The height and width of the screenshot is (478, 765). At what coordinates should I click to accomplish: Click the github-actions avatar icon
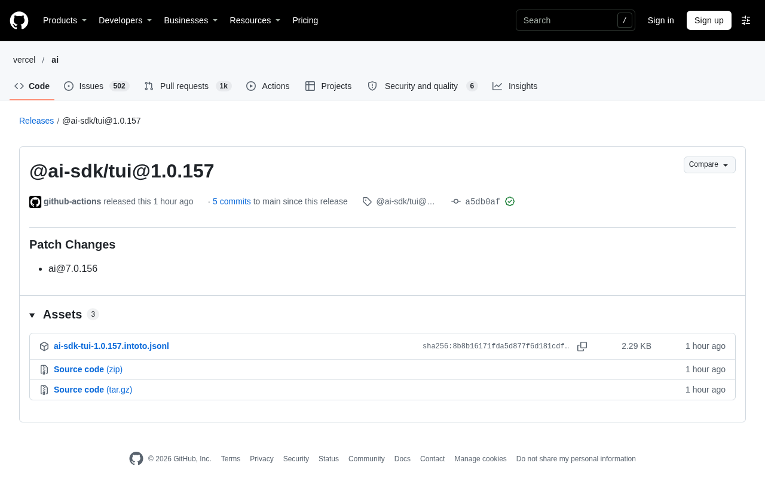35,202
